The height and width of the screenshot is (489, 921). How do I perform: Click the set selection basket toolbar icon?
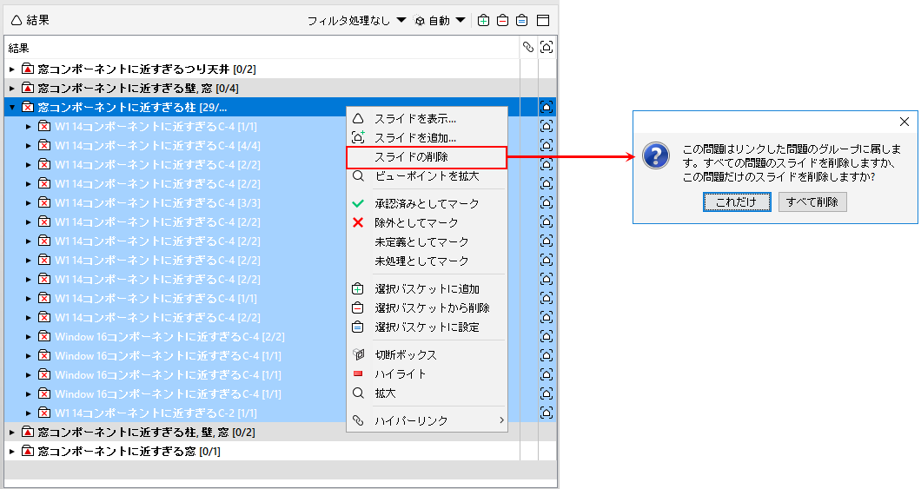point(521,21)
